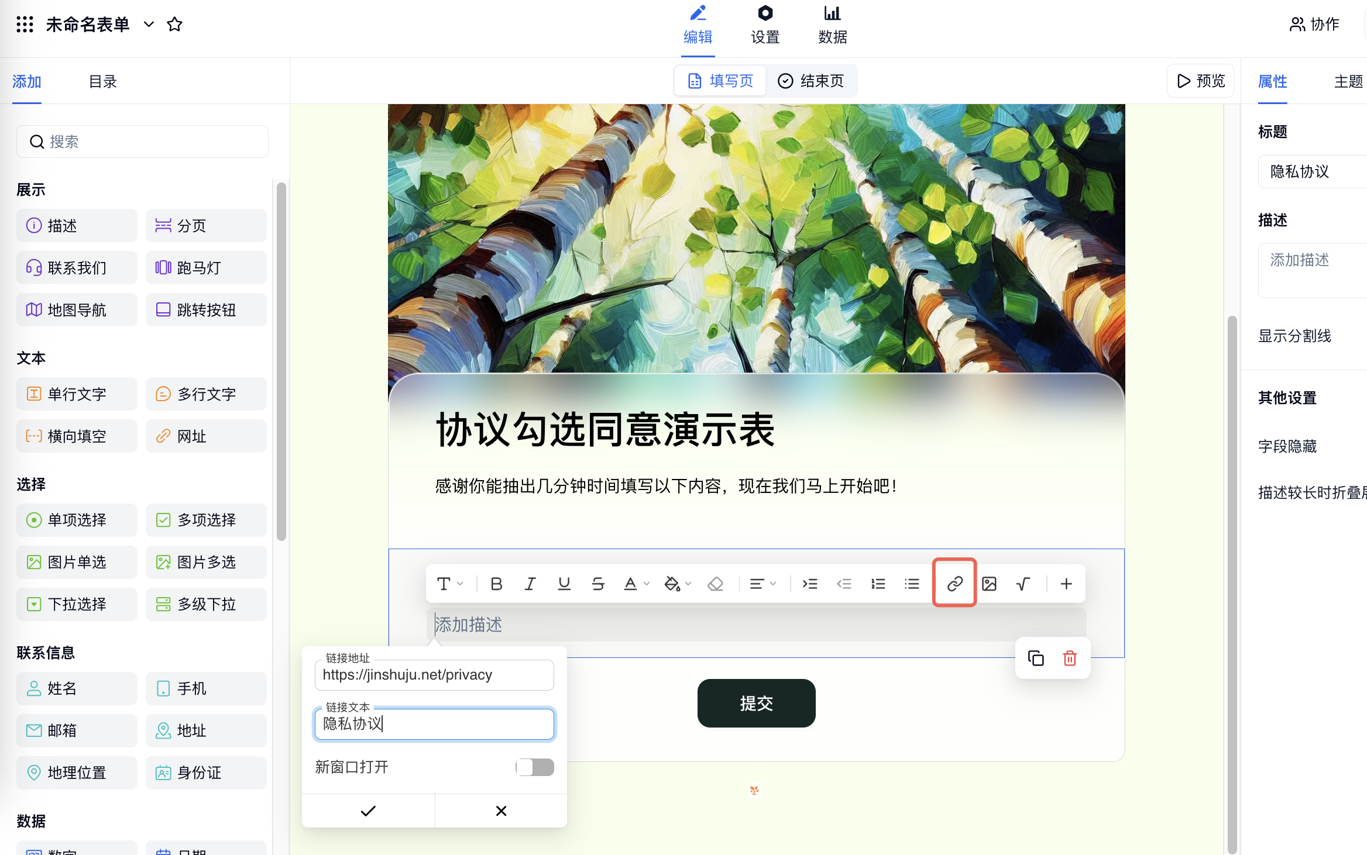Add a 手机 contact field
This screenshot has height=855, width=1367.
click(206, 688)
